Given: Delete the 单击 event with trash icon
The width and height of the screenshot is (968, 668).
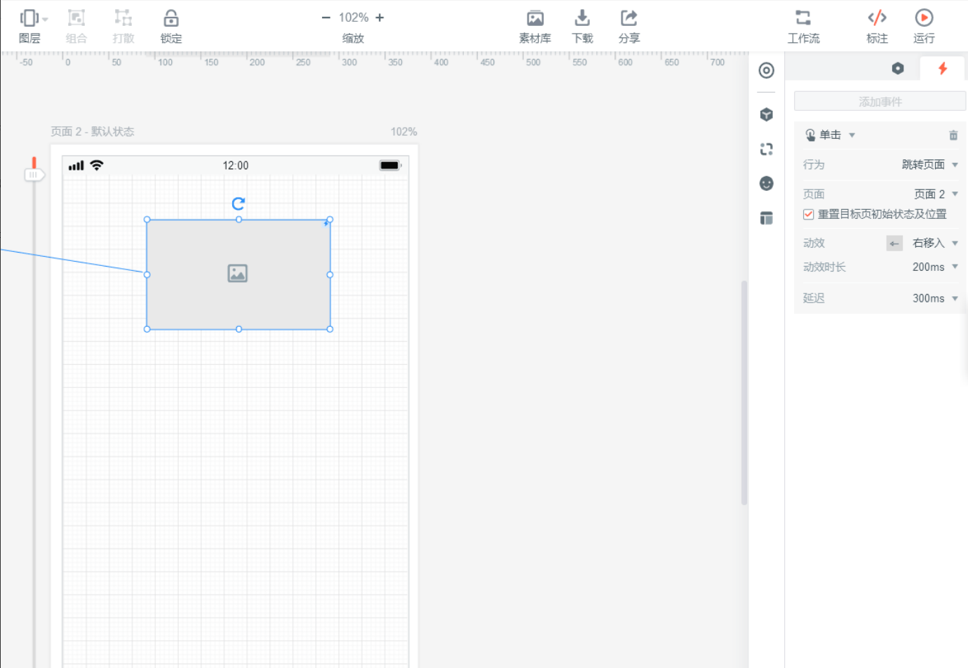Looking at the screenshot, I should [x=953, y=135].
